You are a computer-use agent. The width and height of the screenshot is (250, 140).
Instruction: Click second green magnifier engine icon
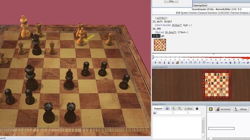(180, 108)
